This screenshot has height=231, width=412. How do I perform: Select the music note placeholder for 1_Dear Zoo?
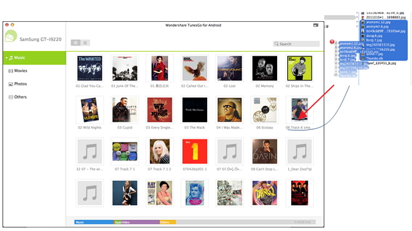[x=300, y=152]
